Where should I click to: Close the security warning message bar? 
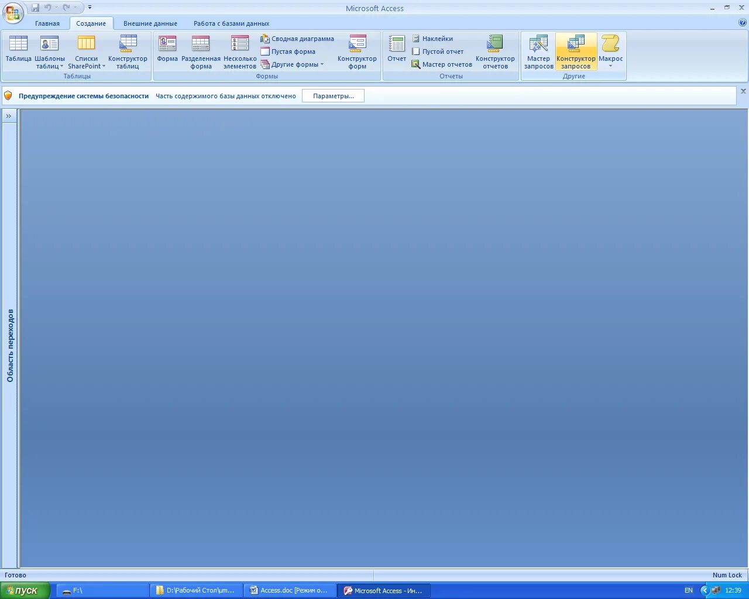tap(743, 91)
